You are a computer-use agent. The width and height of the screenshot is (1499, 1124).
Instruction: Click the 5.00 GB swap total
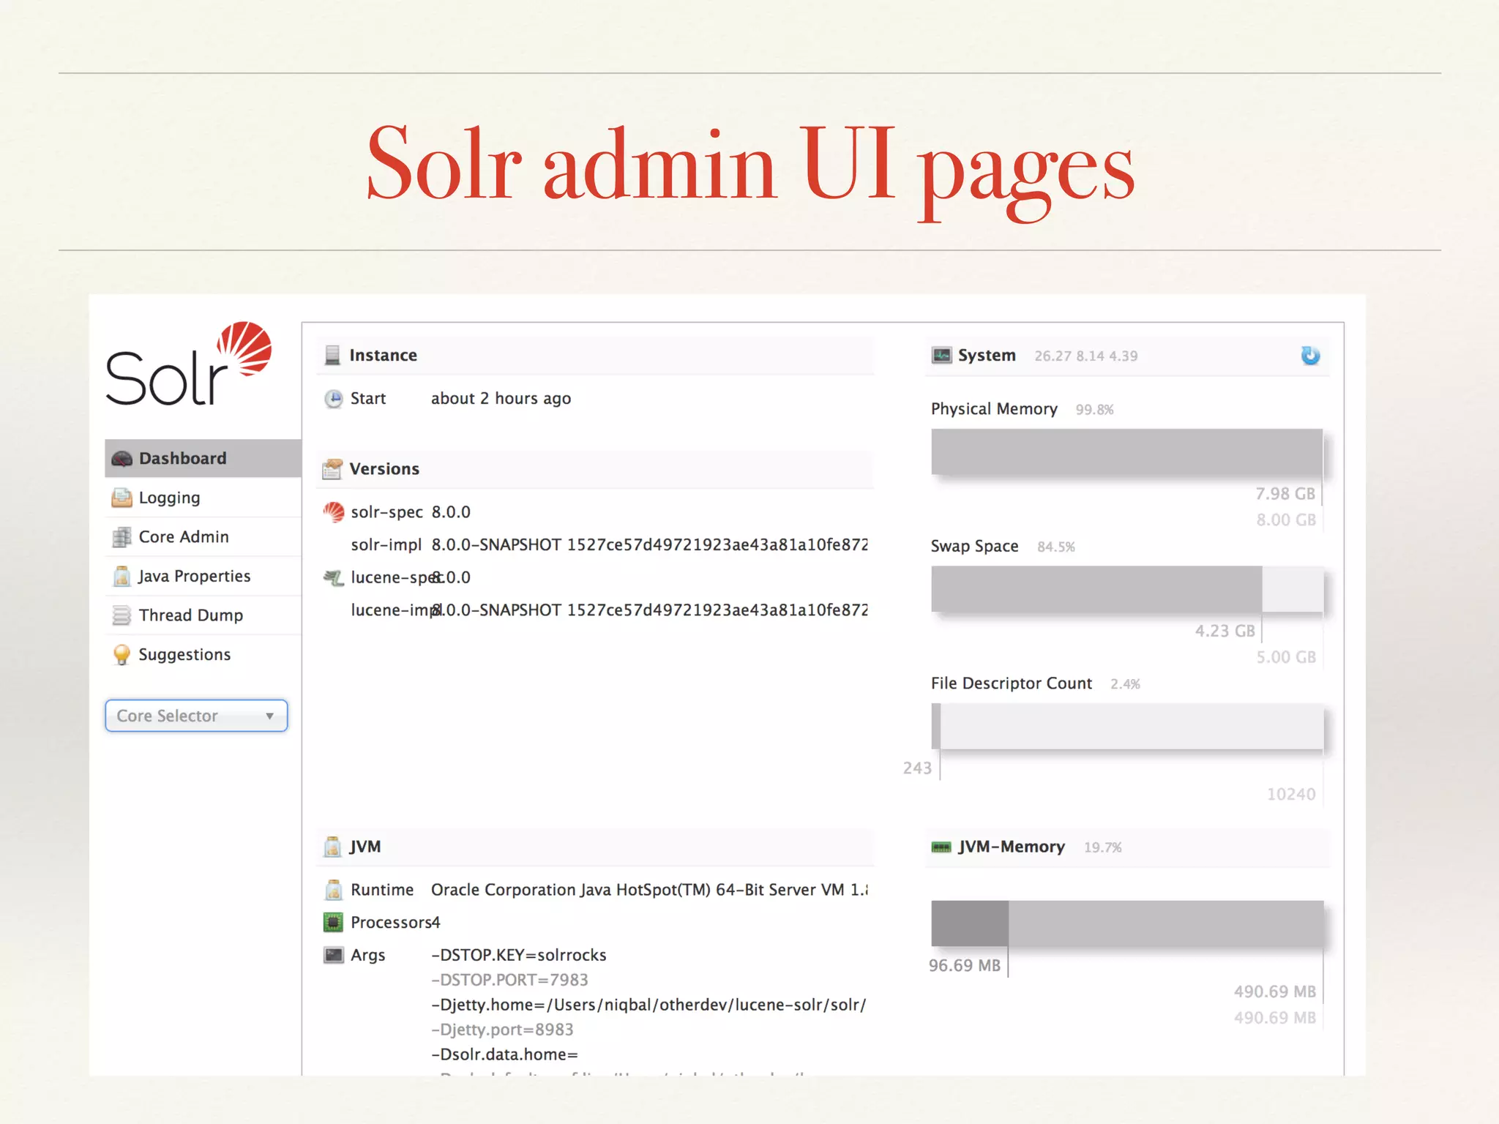pyautogui.click(x=1286, y=657)
